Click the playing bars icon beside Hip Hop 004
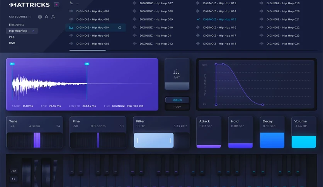Viewport: 323px width, 187px height. [71, 27]
